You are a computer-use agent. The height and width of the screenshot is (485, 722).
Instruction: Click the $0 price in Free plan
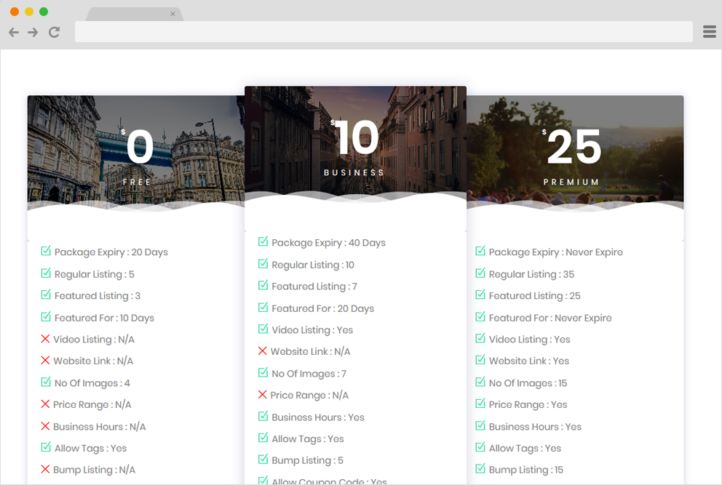point(138,146)
